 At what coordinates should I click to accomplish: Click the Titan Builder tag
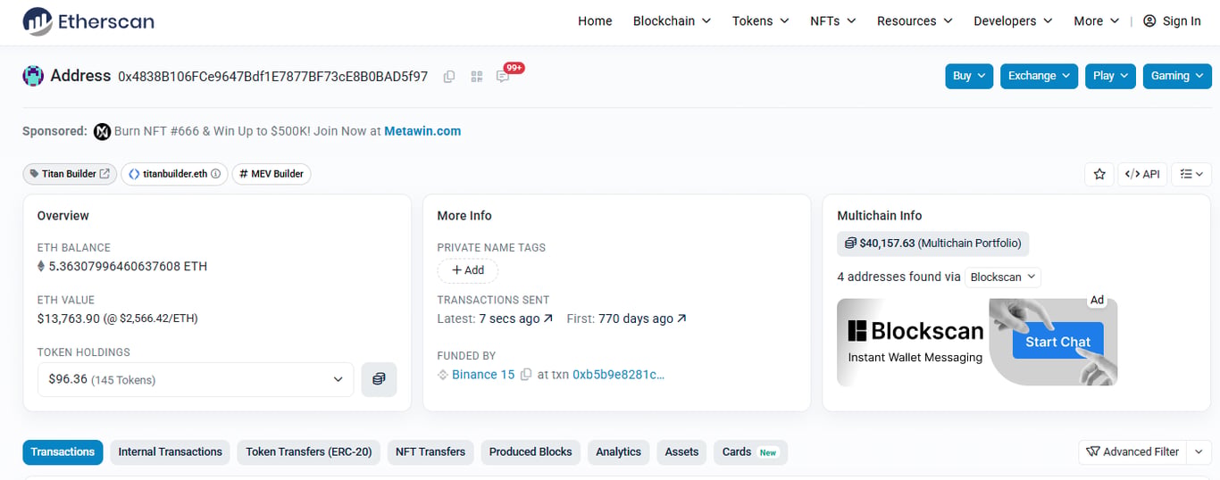(x=70, y=174)
